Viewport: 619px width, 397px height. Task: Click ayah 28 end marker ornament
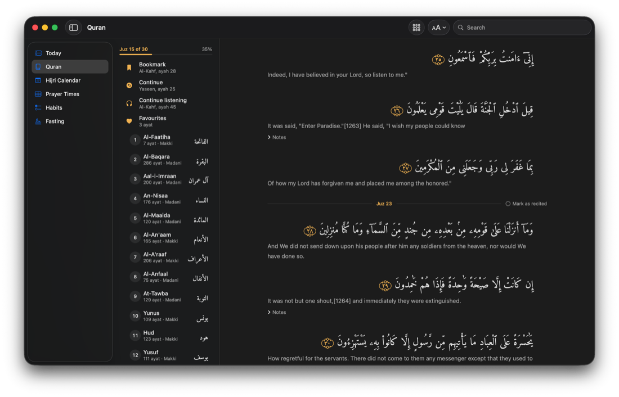pos(310,231)
